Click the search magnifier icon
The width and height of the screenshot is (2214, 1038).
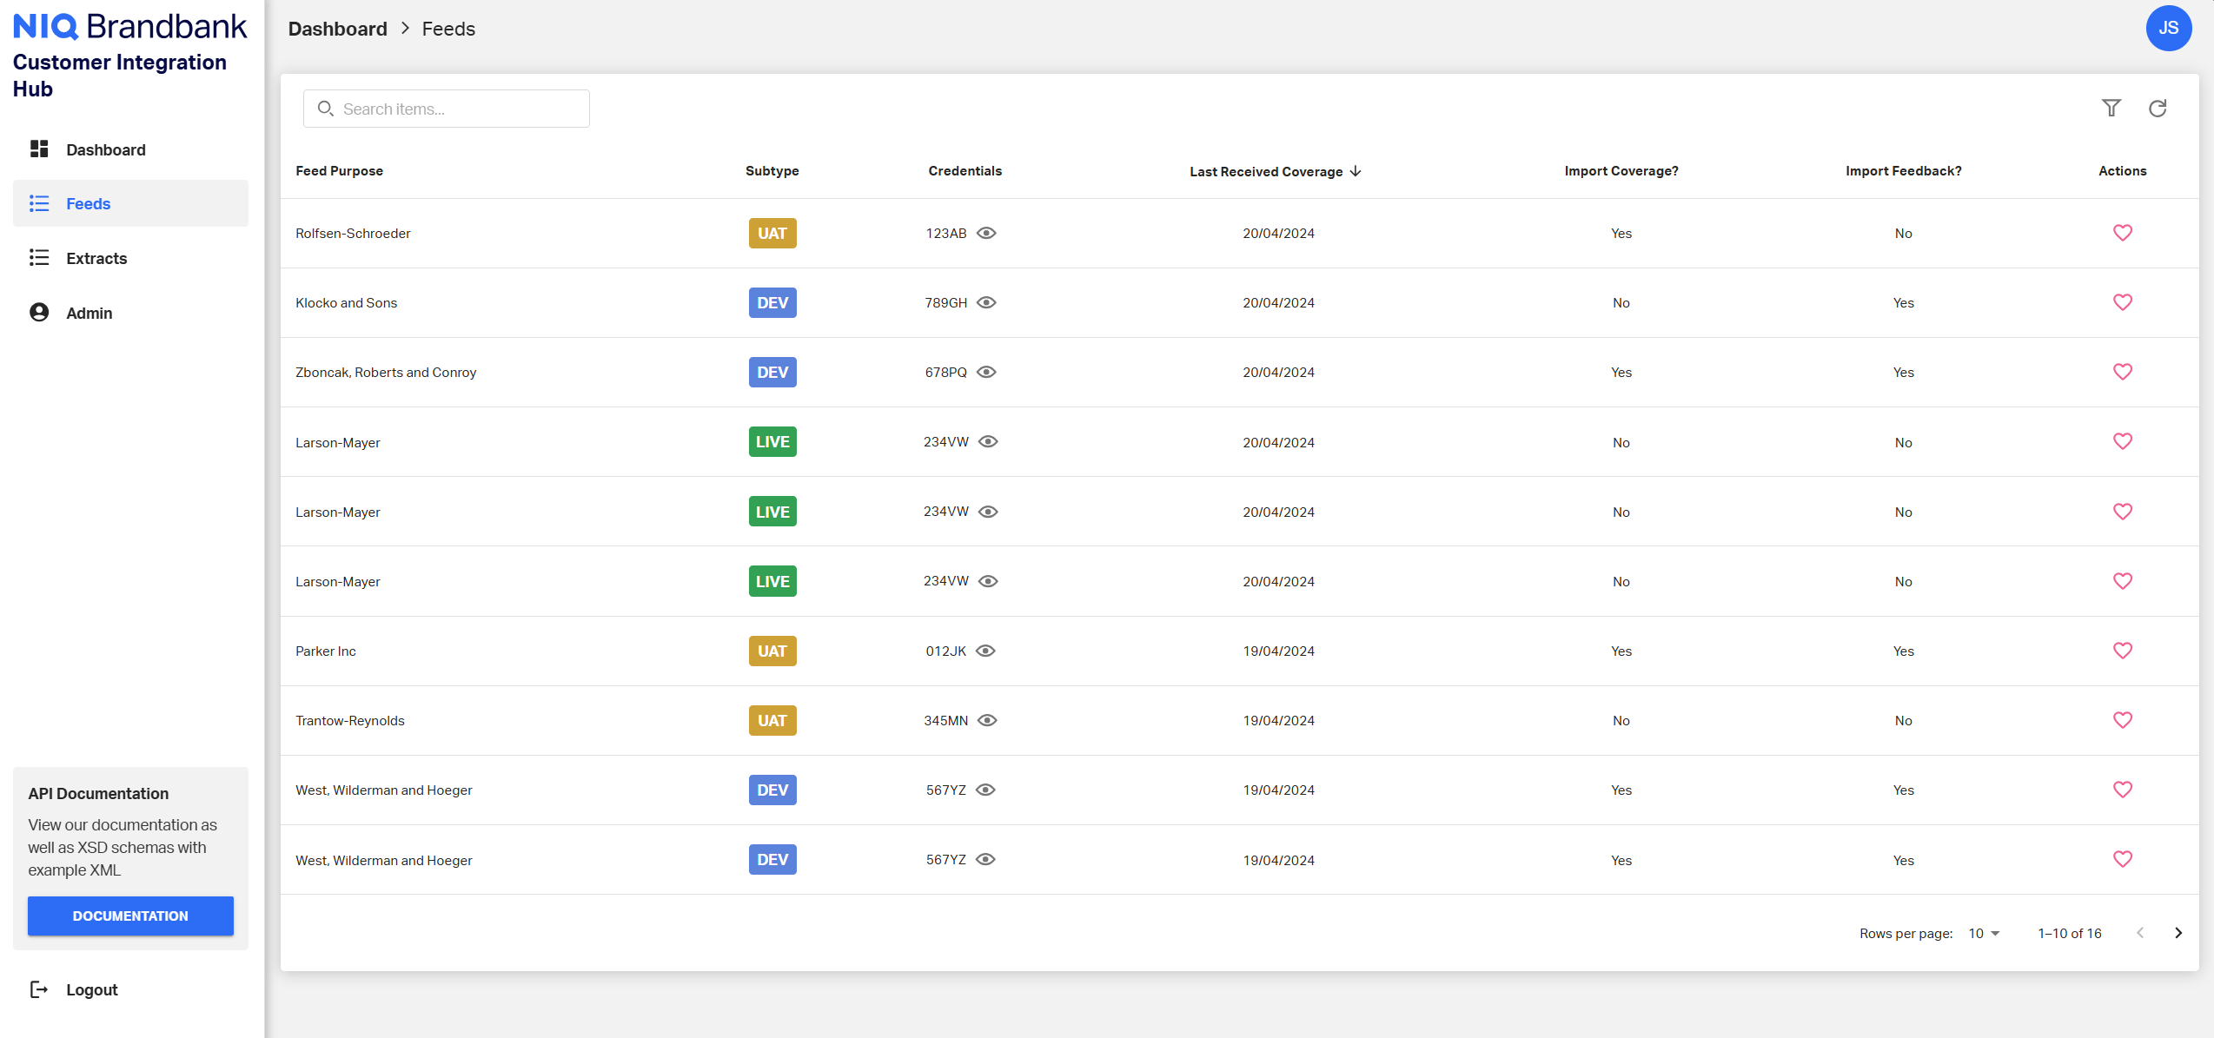pos(326,109)
